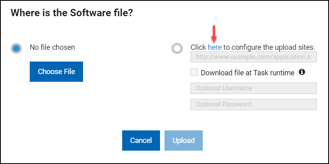329x164 pixels.
Task: Click the red arrow pointing at 'here'
Action: click(x=215, y=32)
